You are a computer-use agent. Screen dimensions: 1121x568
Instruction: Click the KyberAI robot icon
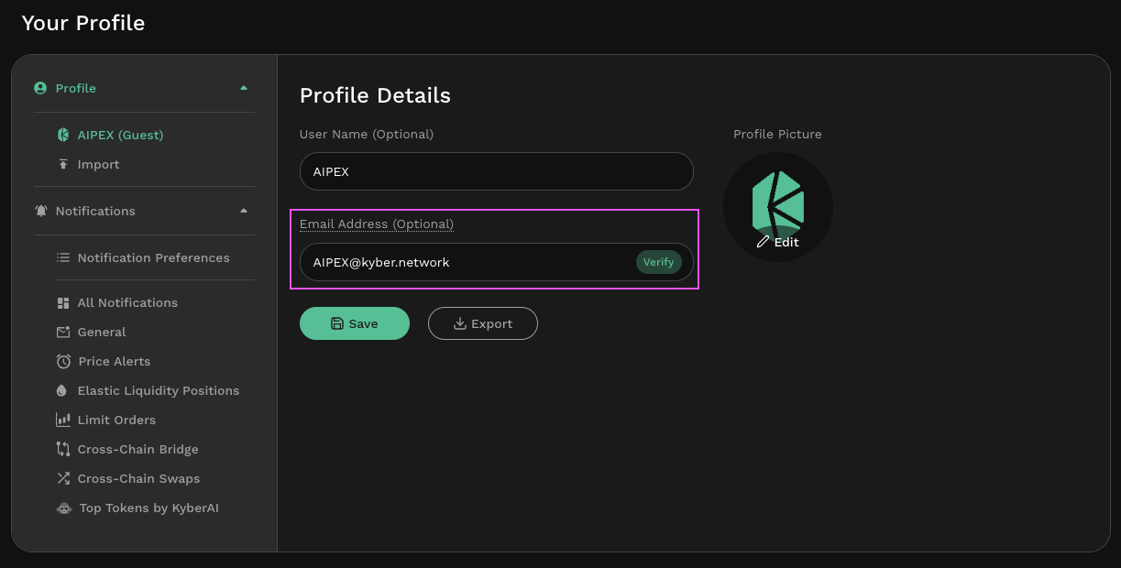tap(64, 508)
